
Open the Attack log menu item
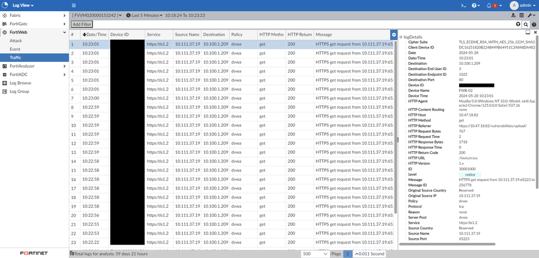34,41
